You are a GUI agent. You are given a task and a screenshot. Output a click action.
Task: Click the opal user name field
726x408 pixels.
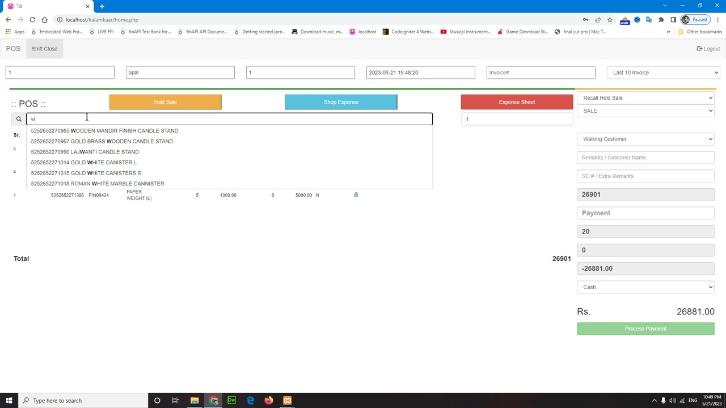pos(180,73)
